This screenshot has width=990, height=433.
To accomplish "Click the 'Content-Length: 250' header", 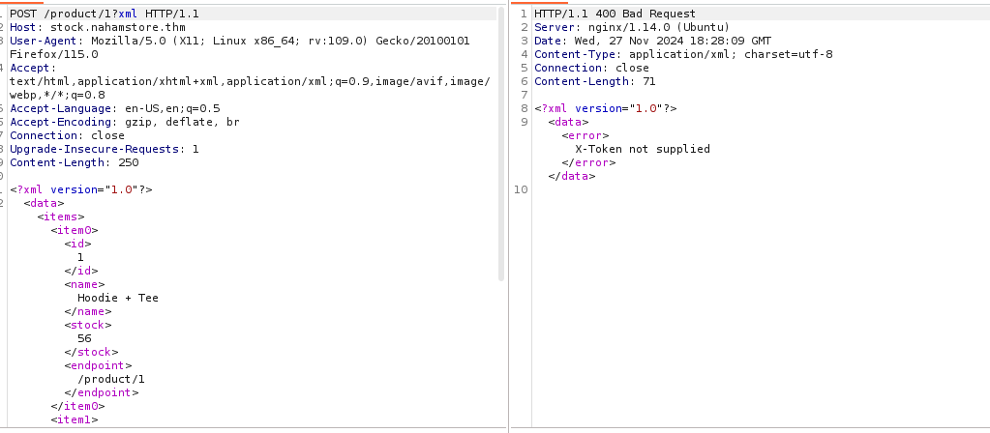I will [x=74, y=162].
